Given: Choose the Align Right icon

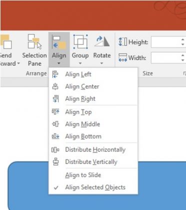Looking at the screenshot, I should point(55,99).
